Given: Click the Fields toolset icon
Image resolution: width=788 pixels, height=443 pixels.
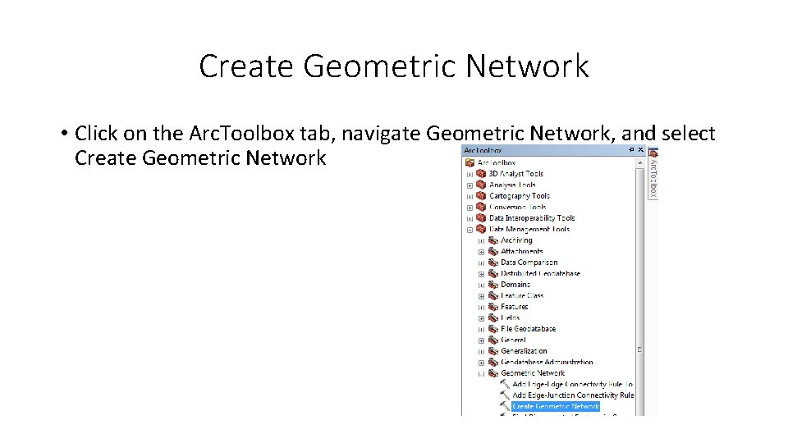Looking at the screenshot, I should click(x=493, y=318).
